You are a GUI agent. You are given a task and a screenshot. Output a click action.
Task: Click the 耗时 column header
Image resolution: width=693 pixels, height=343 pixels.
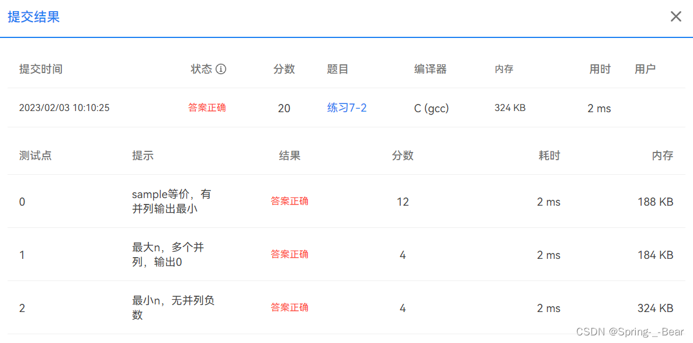click(549, 155)
